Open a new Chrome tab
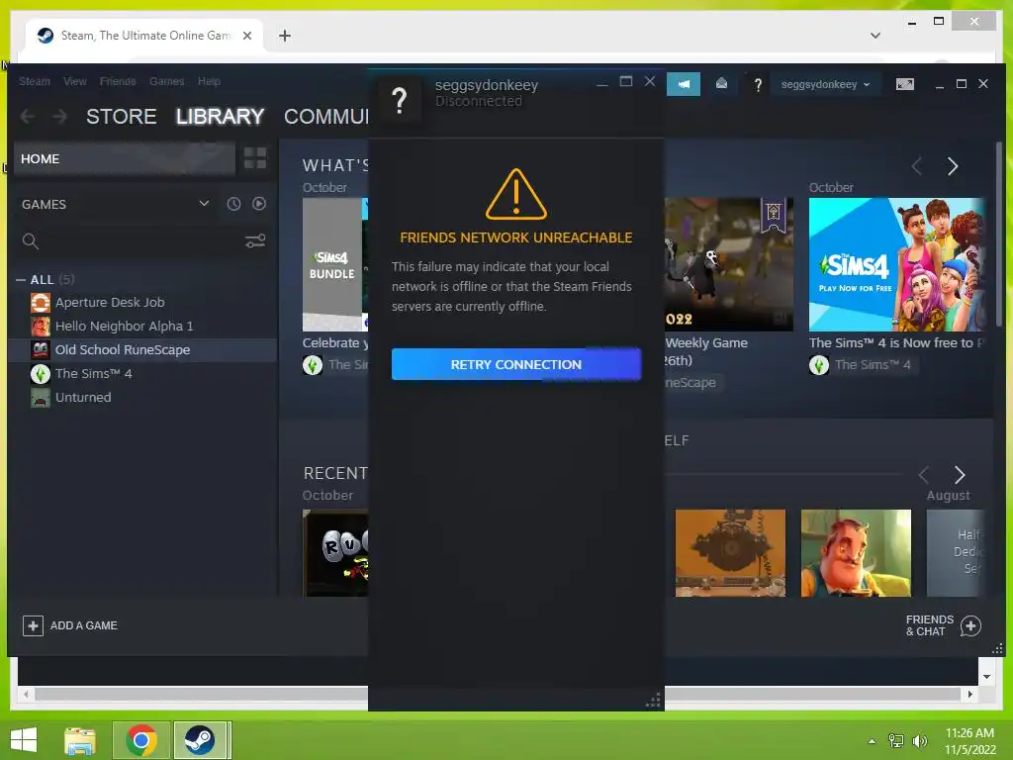This screenshot has height=760, width=1013. [285, 36]
